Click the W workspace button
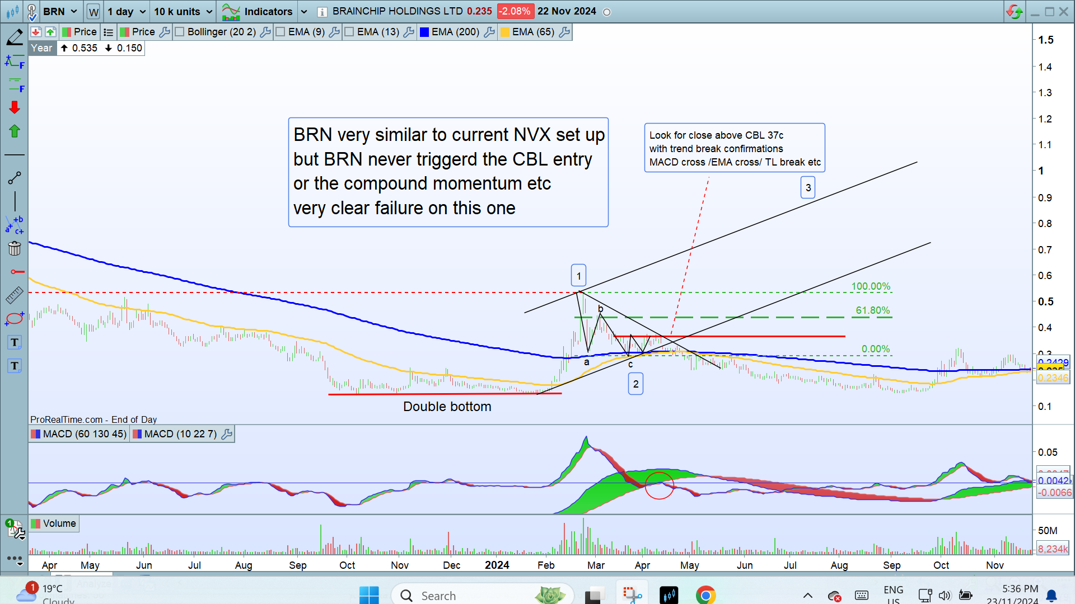 tap(94, 12)
